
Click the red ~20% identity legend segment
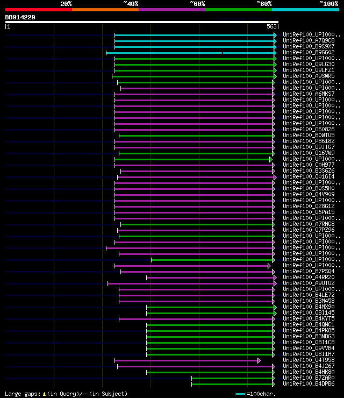(39, 10)
